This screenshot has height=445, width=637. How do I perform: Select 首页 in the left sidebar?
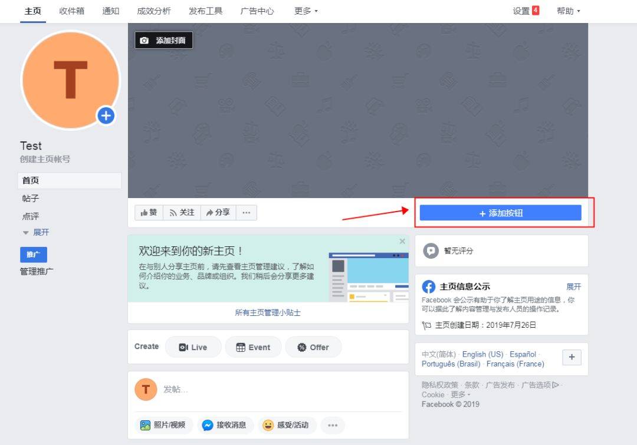pyautogui.click(x=70, y=181)
